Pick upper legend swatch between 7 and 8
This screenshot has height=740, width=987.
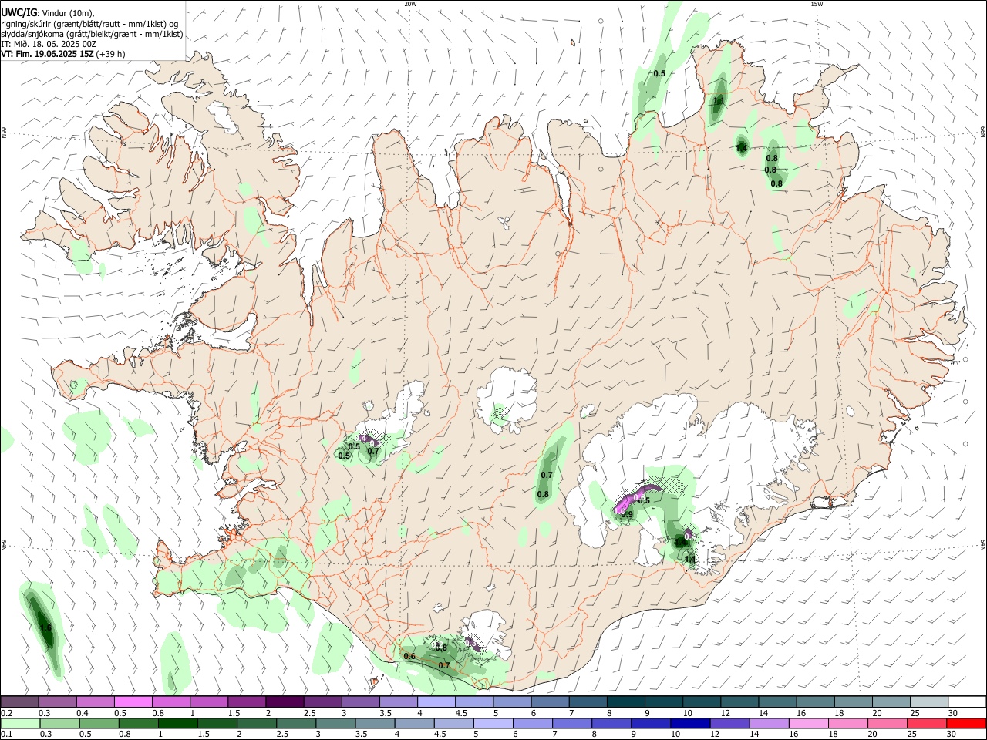[x=588, y=701]
